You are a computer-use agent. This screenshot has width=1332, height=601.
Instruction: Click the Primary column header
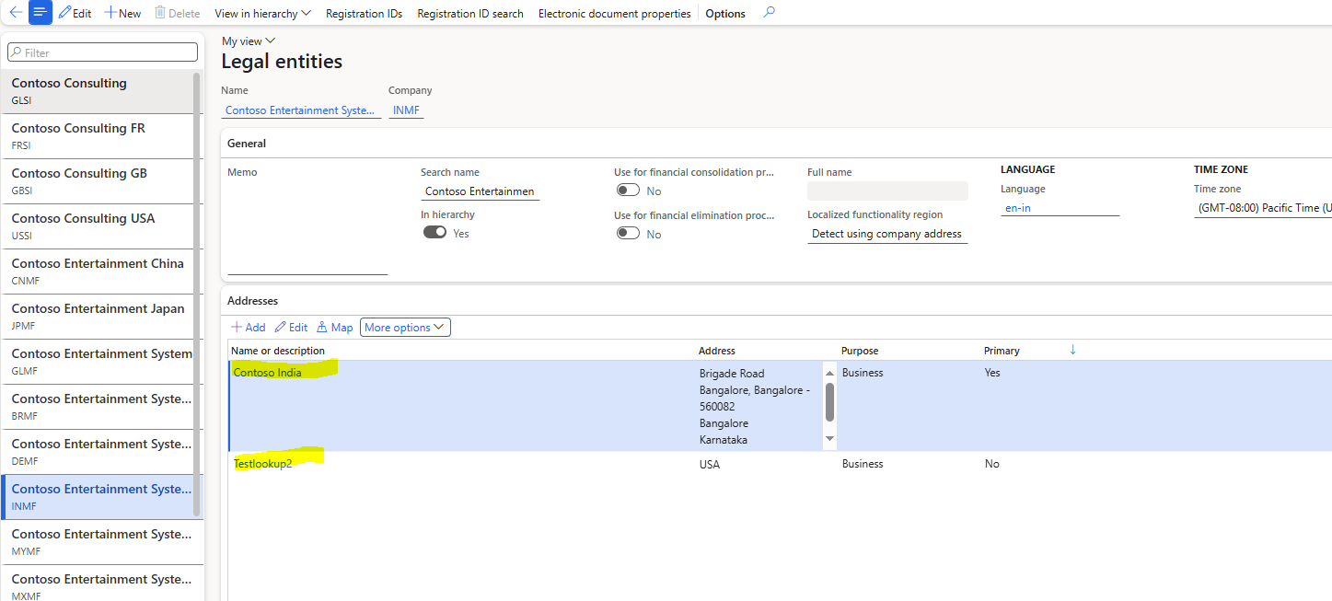1002,351
